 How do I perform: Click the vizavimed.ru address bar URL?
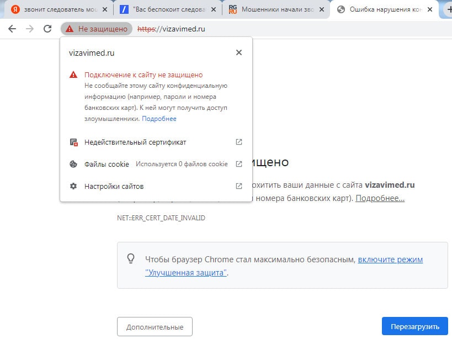point(171,29)
